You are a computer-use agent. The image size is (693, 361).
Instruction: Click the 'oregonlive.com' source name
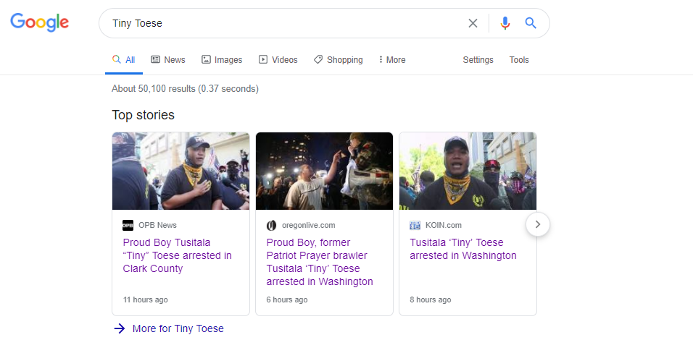pos(309,225)
